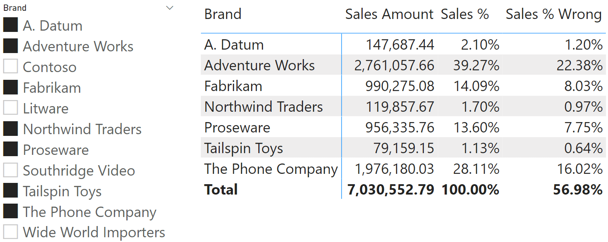Viewport: 608px width, 242px height.
Task: Uncheck the Proseware slicer checkbox
Action: click(10, 149)
